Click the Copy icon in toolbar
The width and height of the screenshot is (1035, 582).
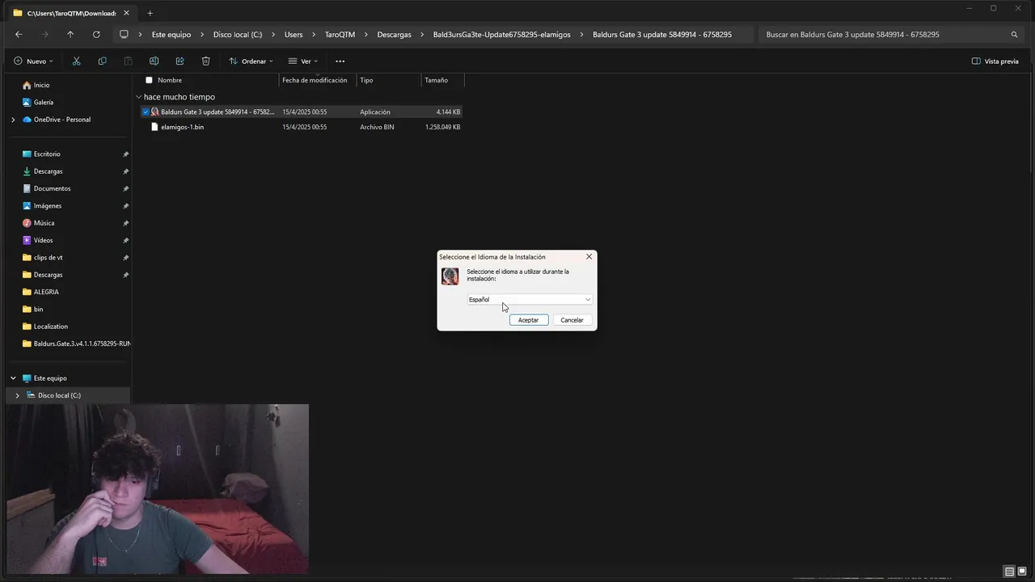tap(102, 61)
